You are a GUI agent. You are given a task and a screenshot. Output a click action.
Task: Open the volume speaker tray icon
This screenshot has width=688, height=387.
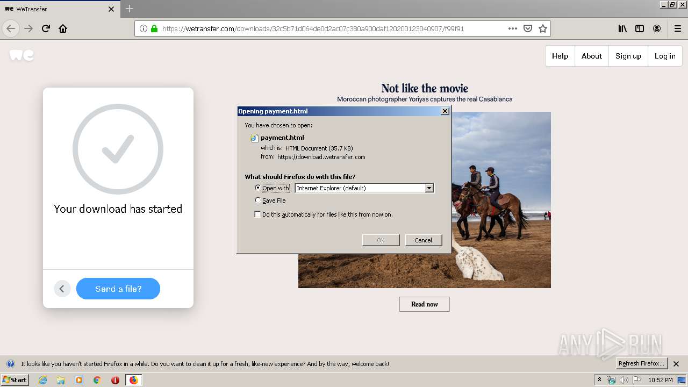(623, 380)
